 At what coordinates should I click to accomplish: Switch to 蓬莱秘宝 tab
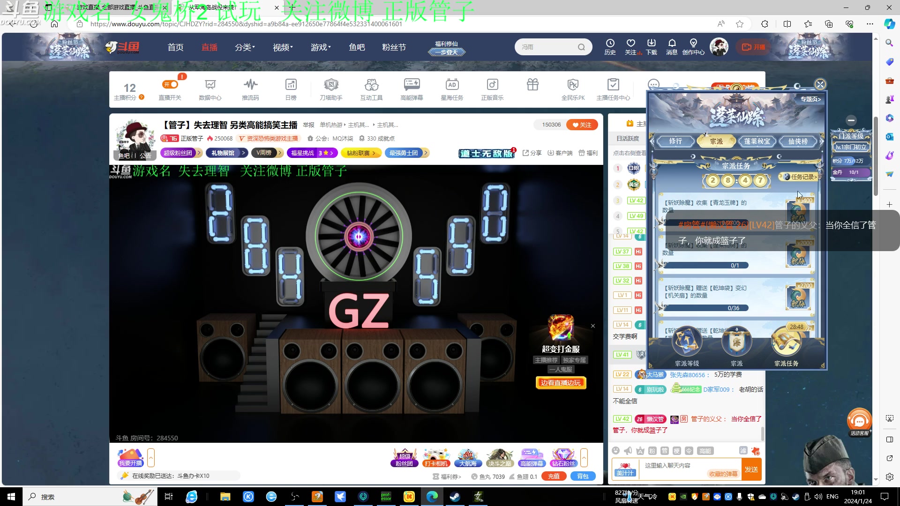point(757,141)
